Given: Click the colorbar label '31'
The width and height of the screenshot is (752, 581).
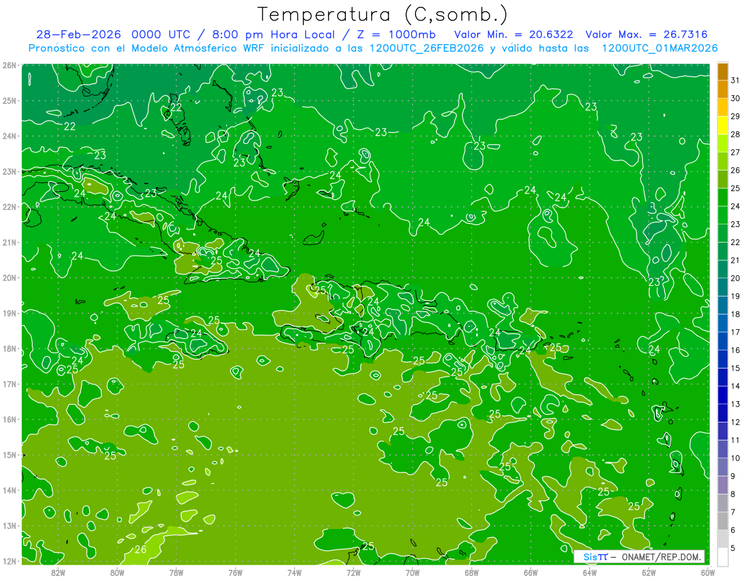Looking at the screenshot, I should click(x=735, y=80).
